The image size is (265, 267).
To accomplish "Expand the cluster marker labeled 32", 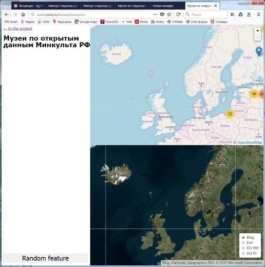I will (230, 114).
